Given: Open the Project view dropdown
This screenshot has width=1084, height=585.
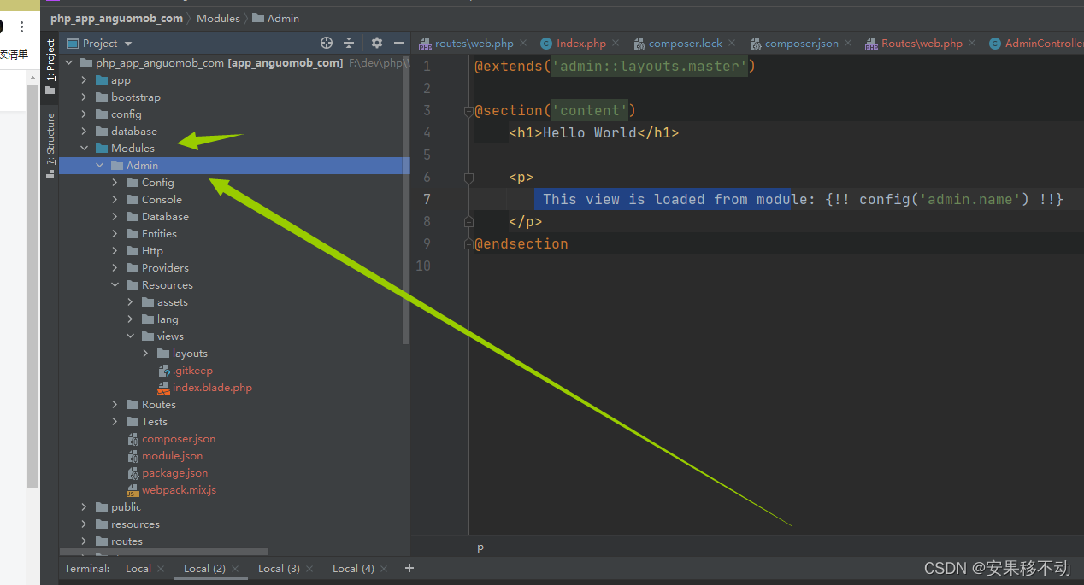Looking at the screenshot, I should click(100, 43).
